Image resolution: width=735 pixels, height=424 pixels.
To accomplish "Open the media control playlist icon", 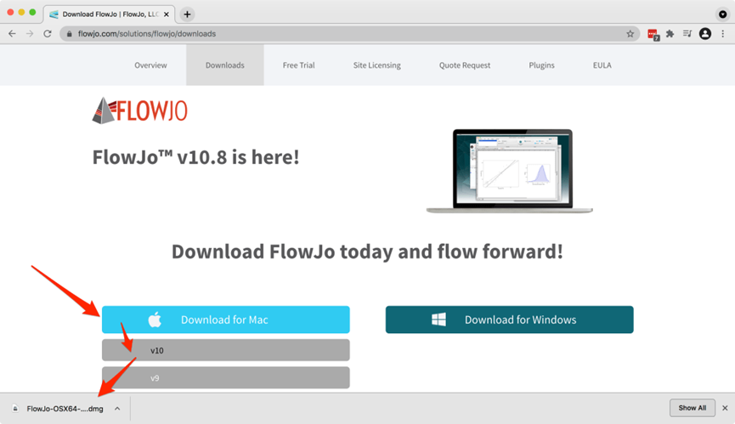I will pyautogui.click(x=687, y=33).
